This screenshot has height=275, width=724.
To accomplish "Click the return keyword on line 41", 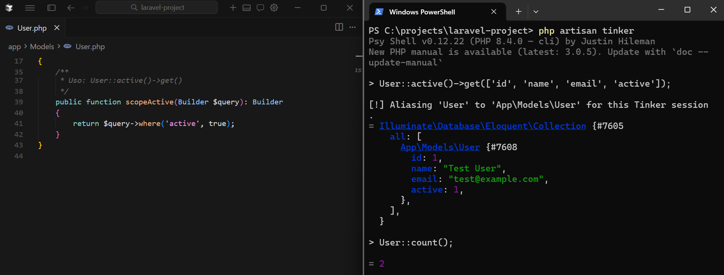I will coord(86,124).
